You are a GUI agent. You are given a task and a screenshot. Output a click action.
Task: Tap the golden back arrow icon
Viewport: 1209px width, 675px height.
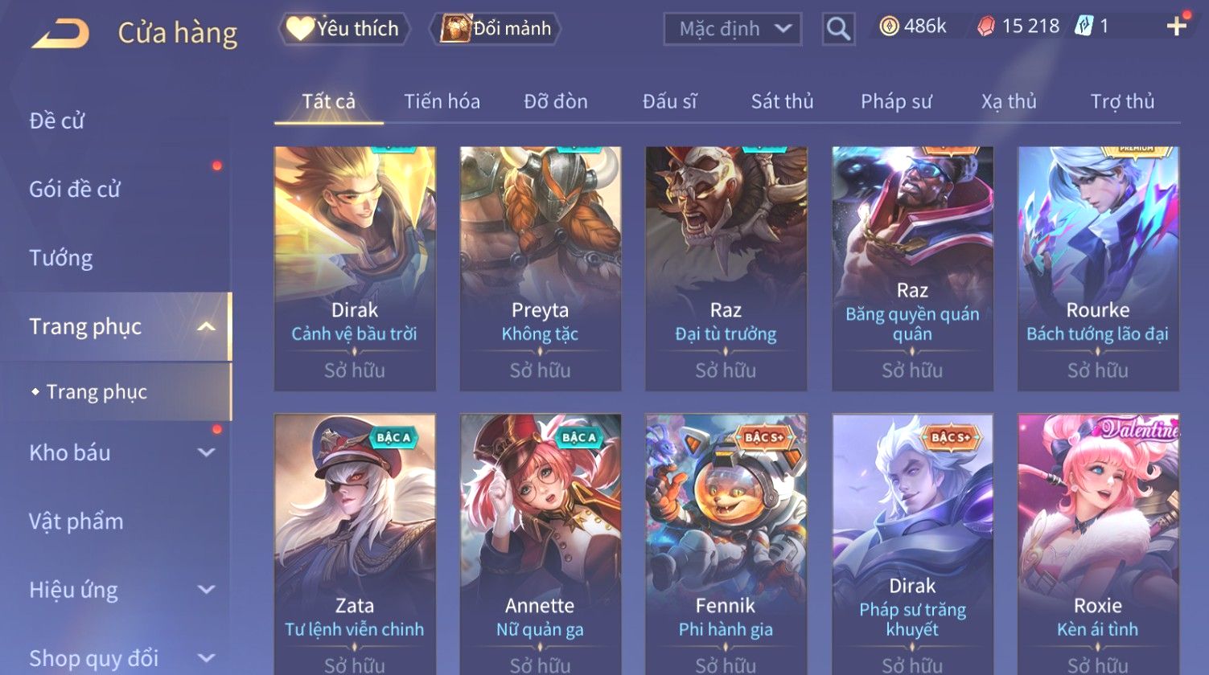[60, 35]
